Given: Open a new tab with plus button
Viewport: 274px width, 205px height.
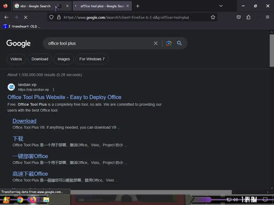Looking at the screenshot, I should pos(138,6).
